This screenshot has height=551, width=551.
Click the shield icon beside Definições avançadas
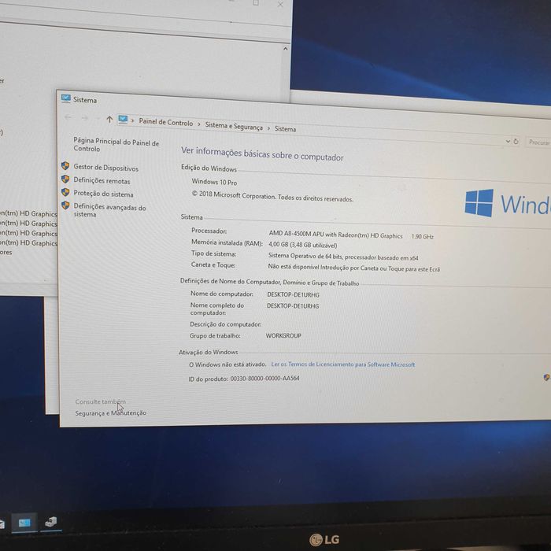[x=65, y=205]
